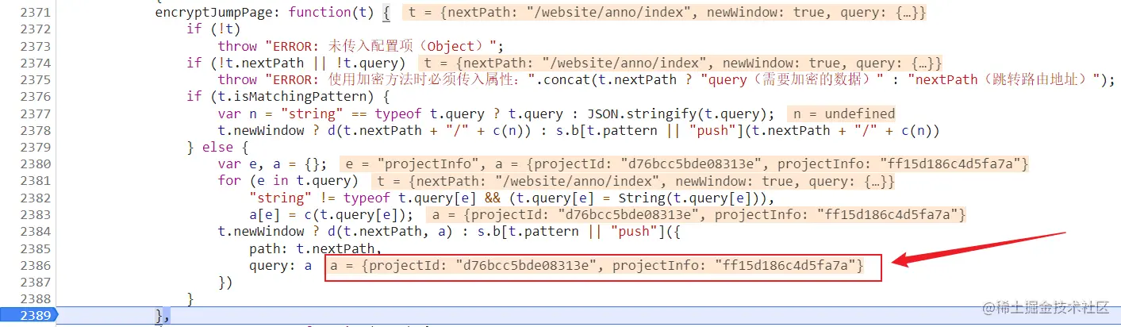Toggle breakpoint on line 2376
Screen dimensions: 1121x327
coord(36,97)
